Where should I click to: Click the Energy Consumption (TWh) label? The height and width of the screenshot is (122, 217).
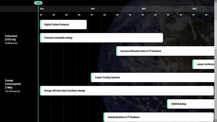tap(13, 84)
